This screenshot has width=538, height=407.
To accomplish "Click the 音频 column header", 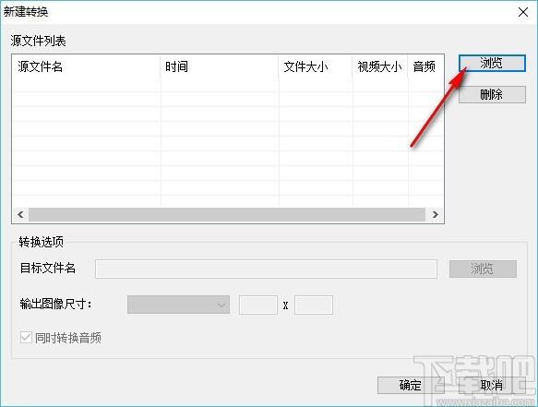I will coord(425,66).
